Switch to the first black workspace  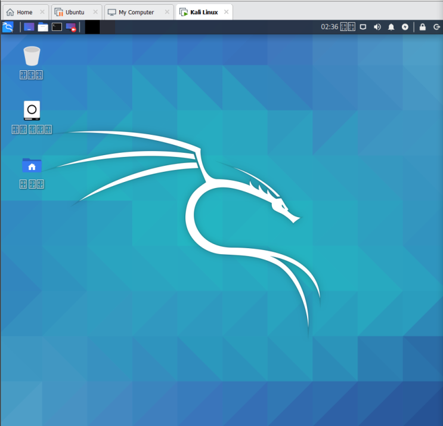[x=92, y=27]
